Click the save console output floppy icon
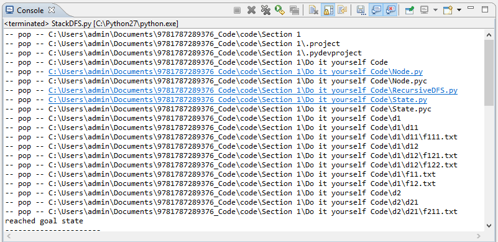The width and height of the screenshot is (498, 242). [361, 10]
